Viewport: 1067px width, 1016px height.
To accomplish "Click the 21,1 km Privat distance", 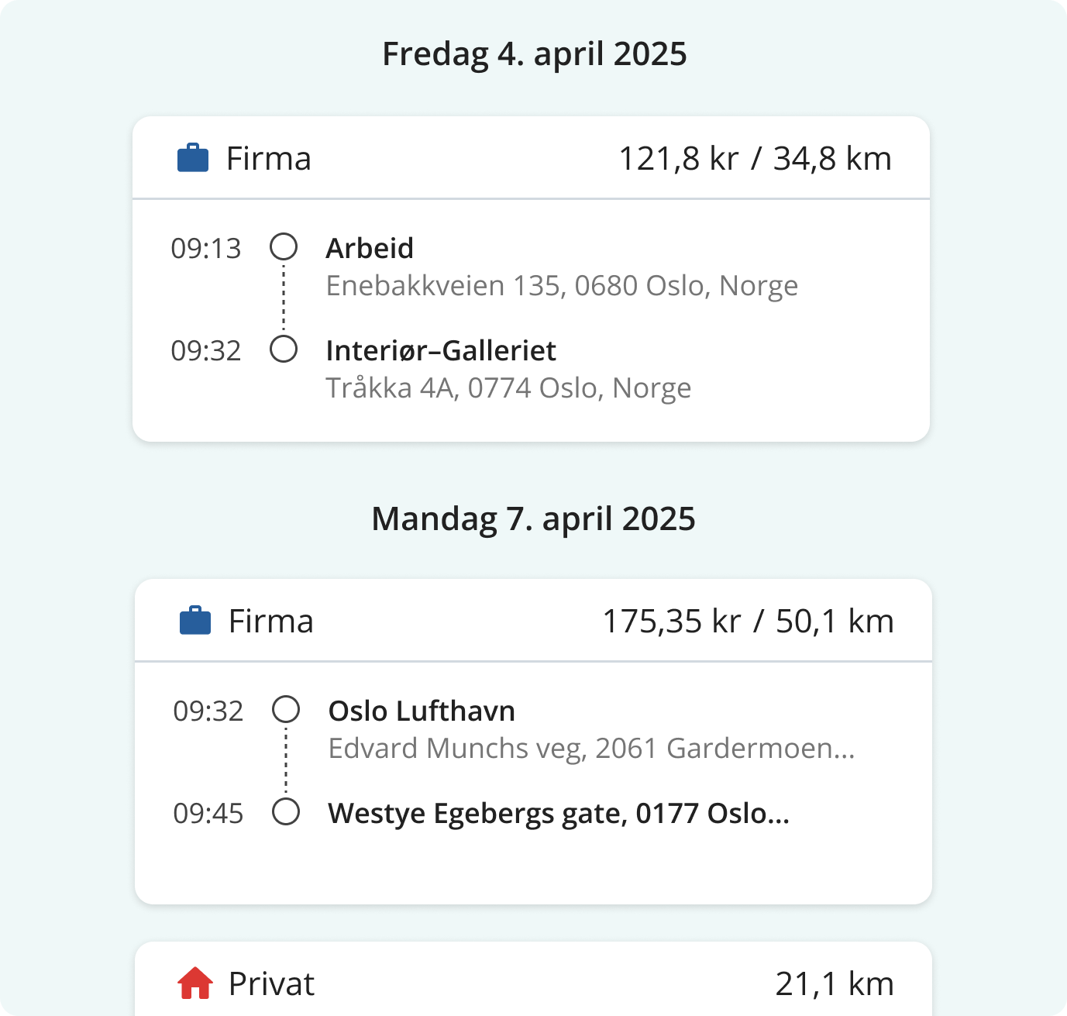I will coord(835,984).
